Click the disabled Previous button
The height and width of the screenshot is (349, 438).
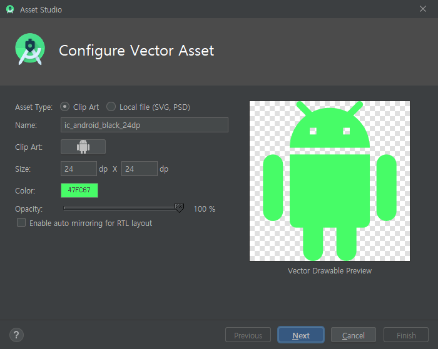(x=248, y=335)
